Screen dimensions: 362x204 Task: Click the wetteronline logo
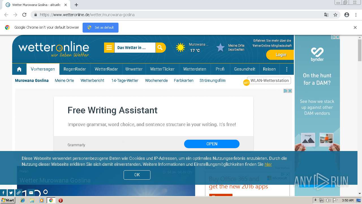tap(54, 49)
